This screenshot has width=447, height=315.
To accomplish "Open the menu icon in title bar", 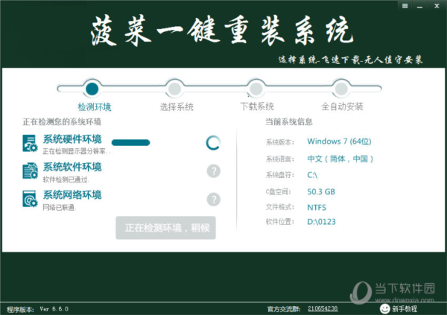I will click(x=405, y=6).
